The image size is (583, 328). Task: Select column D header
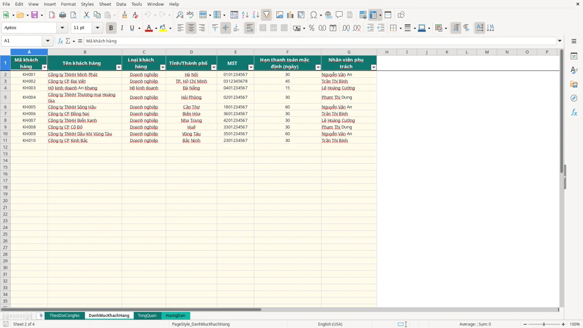(191, 52)
